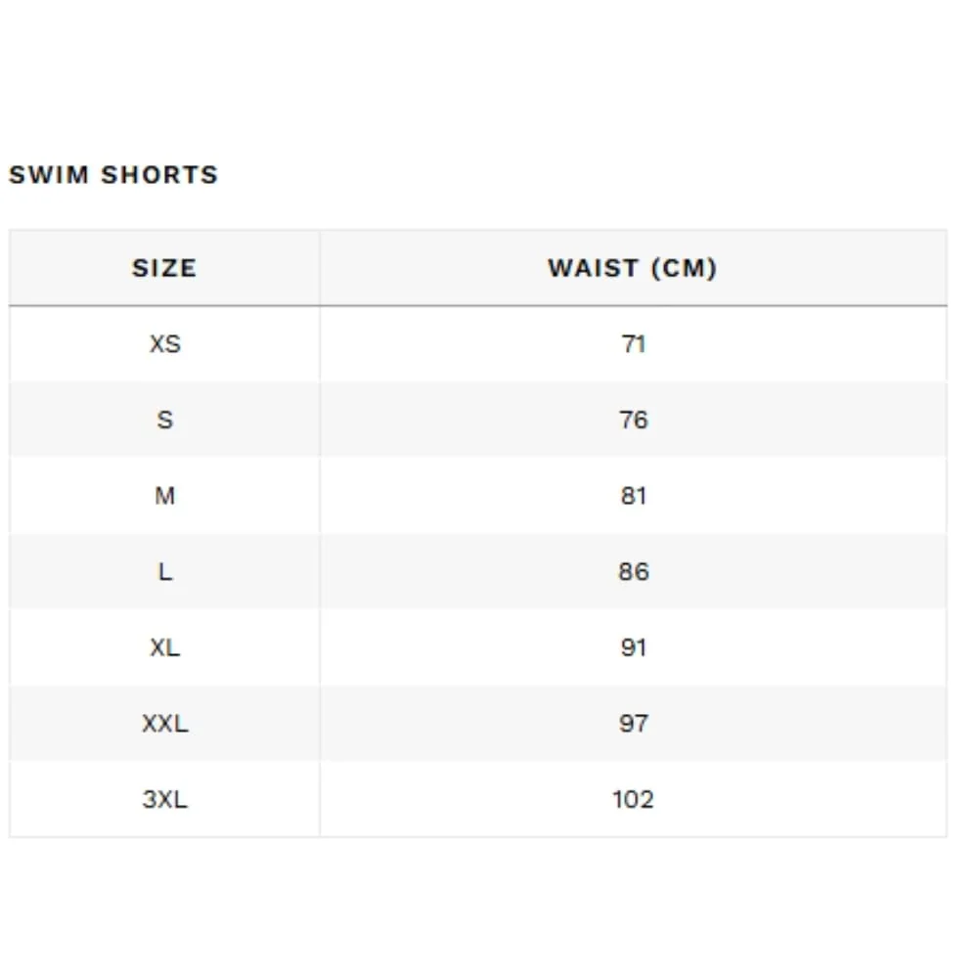978x978 pixels.
Task: Click the word SWIM in title
Action: click(x=49, y=175)
